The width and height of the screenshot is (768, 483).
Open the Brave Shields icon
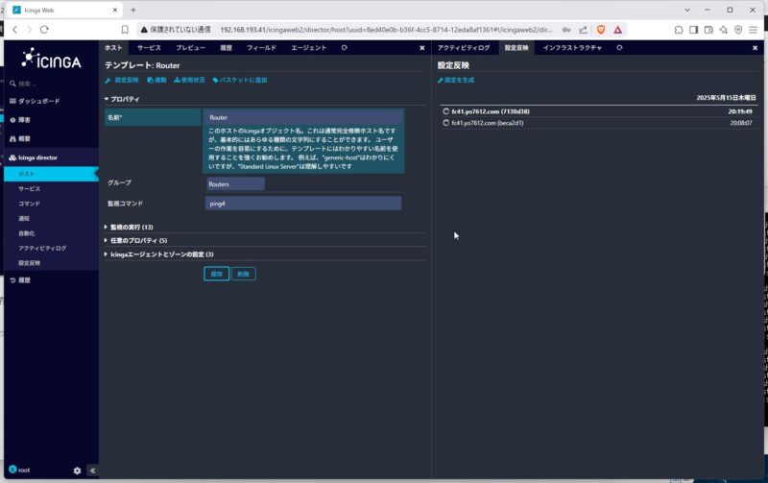click(601, 30)
